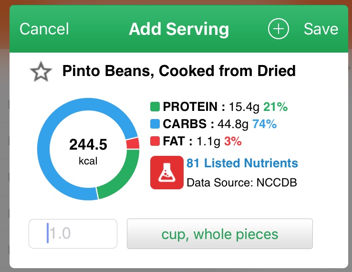The width and height of the screenshot is (352, 272).
Task: Click the green protein legend square
Action: 155,107
